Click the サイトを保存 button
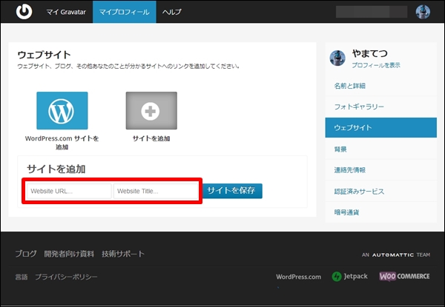445x307 pixels. 232,191
